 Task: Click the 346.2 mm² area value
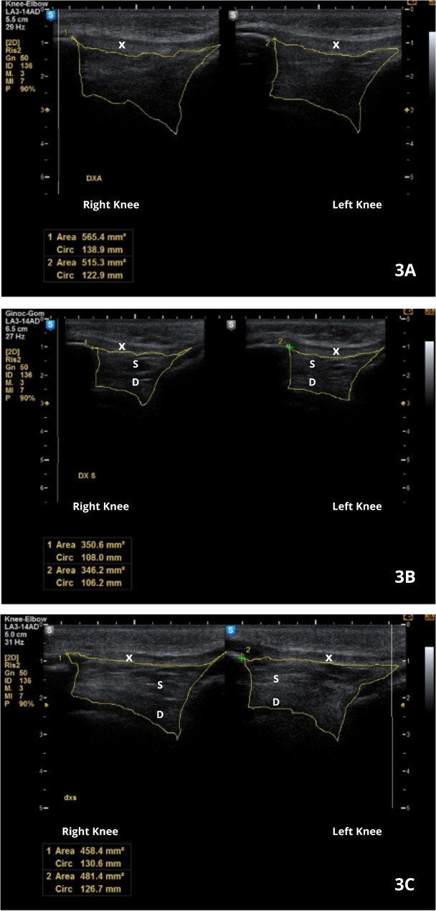pos(104,569)
